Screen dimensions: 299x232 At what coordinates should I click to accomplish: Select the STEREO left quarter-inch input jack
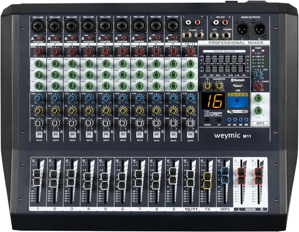tap(186, 35)
